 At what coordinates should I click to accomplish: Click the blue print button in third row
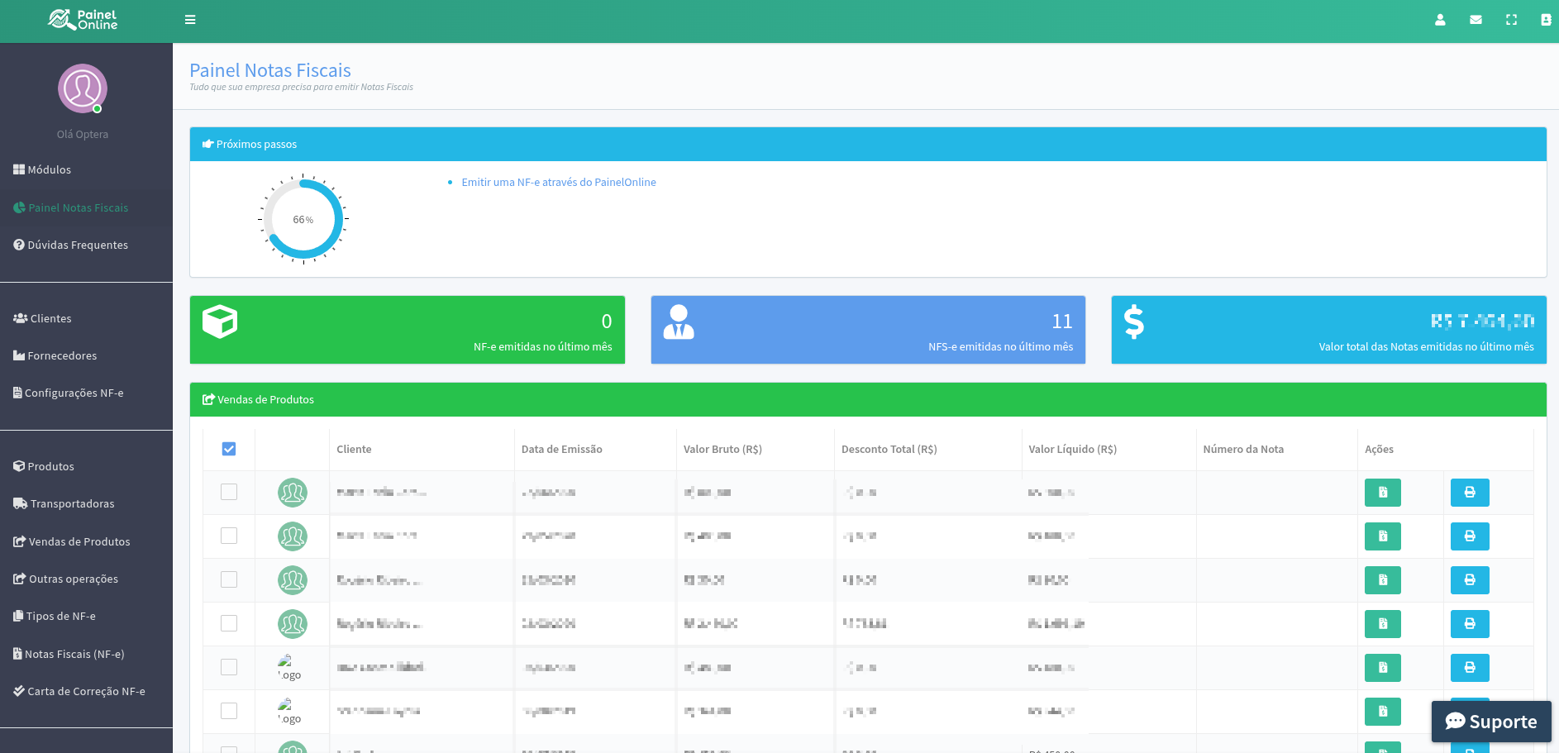click(x=1469, y=580)
